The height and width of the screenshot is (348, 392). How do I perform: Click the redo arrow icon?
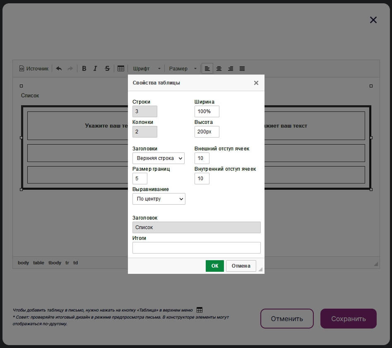tap(70, 68)
